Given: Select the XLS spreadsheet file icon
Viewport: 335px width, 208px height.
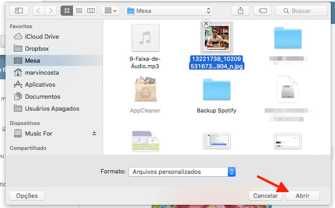Looking at the screenshot, I should click(x=145, y=141).
